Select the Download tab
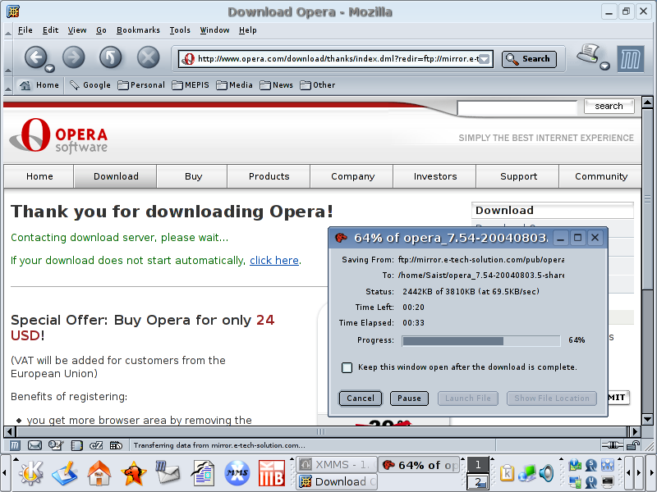Viewport: 657px width, 492px height. click(114, 176)
